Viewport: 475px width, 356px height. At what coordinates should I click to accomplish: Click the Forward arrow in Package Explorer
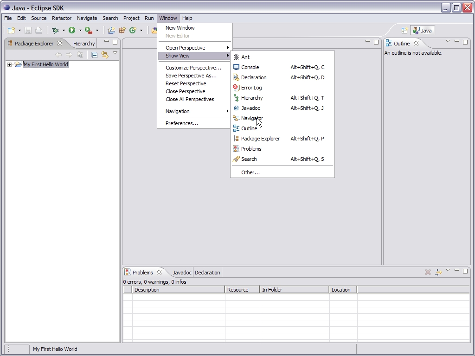click(x=69, y=55)
